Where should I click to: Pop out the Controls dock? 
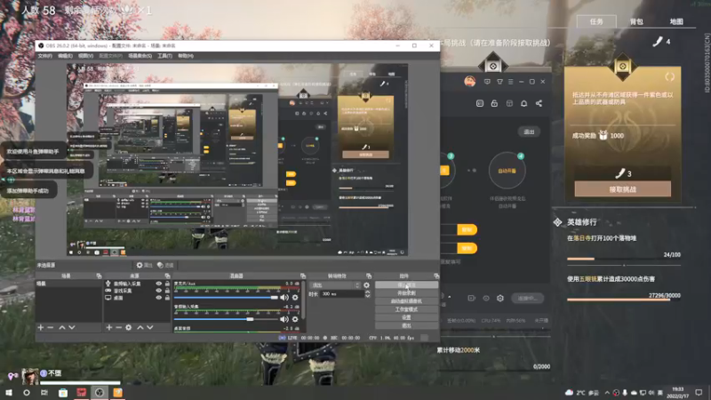point(436,276)
